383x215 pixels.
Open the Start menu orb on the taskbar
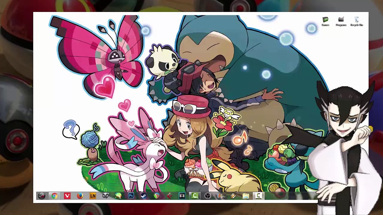(42, 196)
